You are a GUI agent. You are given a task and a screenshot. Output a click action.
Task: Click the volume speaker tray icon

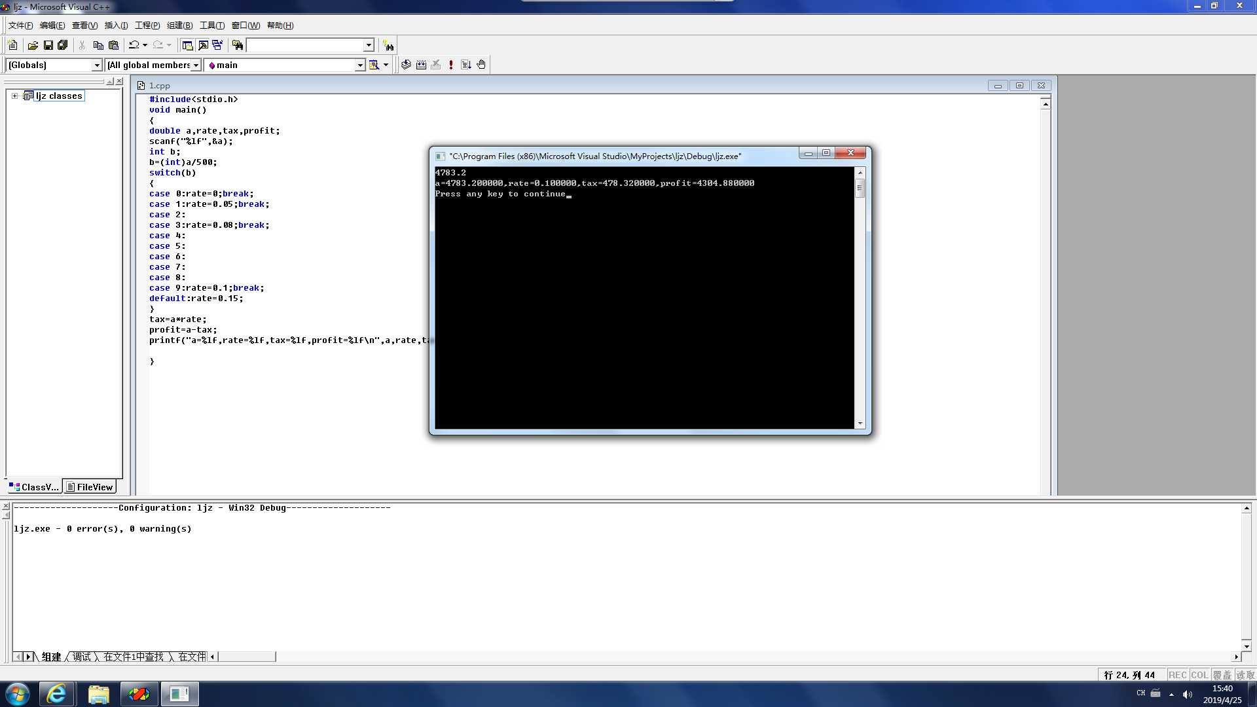pos(1187,694)
